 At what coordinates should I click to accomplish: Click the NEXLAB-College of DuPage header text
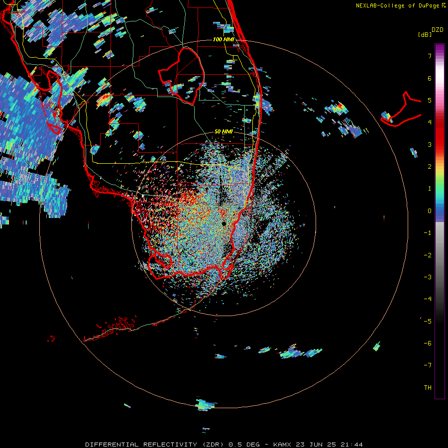(397, 5)
